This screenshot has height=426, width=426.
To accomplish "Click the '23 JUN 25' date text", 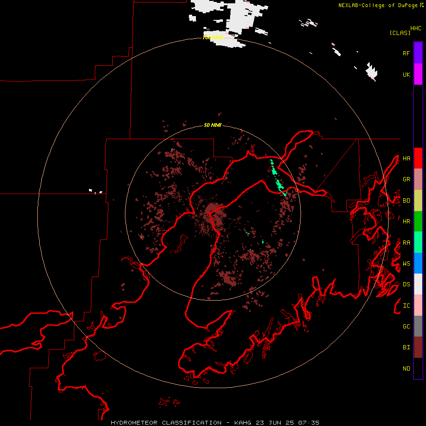I will [x=275, y=423].
